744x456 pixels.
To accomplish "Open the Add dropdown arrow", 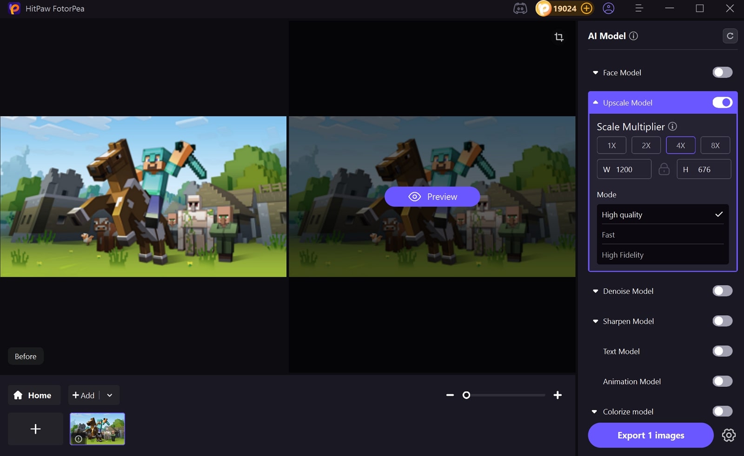I will point(110,395).
